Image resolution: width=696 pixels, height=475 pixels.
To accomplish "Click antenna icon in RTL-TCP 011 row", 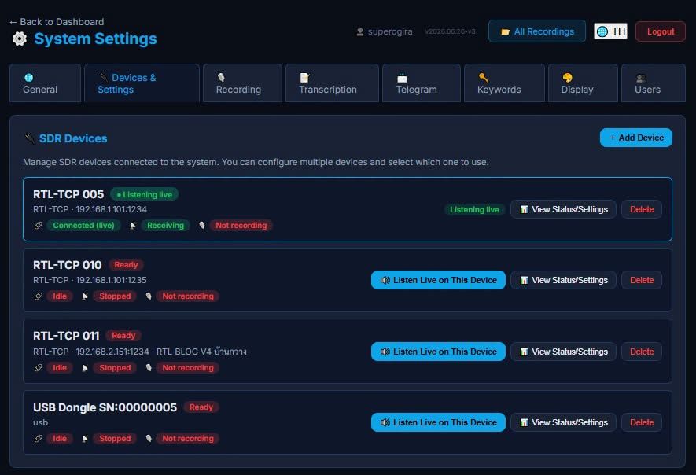I will (84, 367).
